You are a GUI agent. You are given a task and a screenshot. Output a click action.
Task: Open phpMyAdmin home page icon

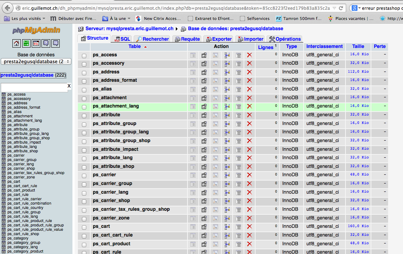16,43
